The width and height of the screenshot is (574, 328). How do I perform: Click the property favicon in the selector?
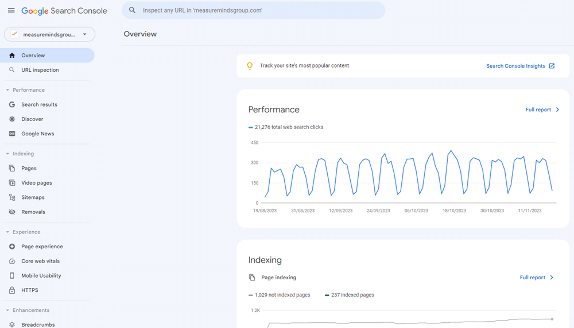[14, 34]
